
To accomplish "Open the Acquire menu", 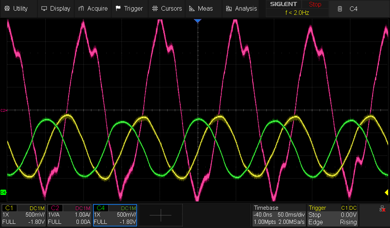I will [93, 8].
